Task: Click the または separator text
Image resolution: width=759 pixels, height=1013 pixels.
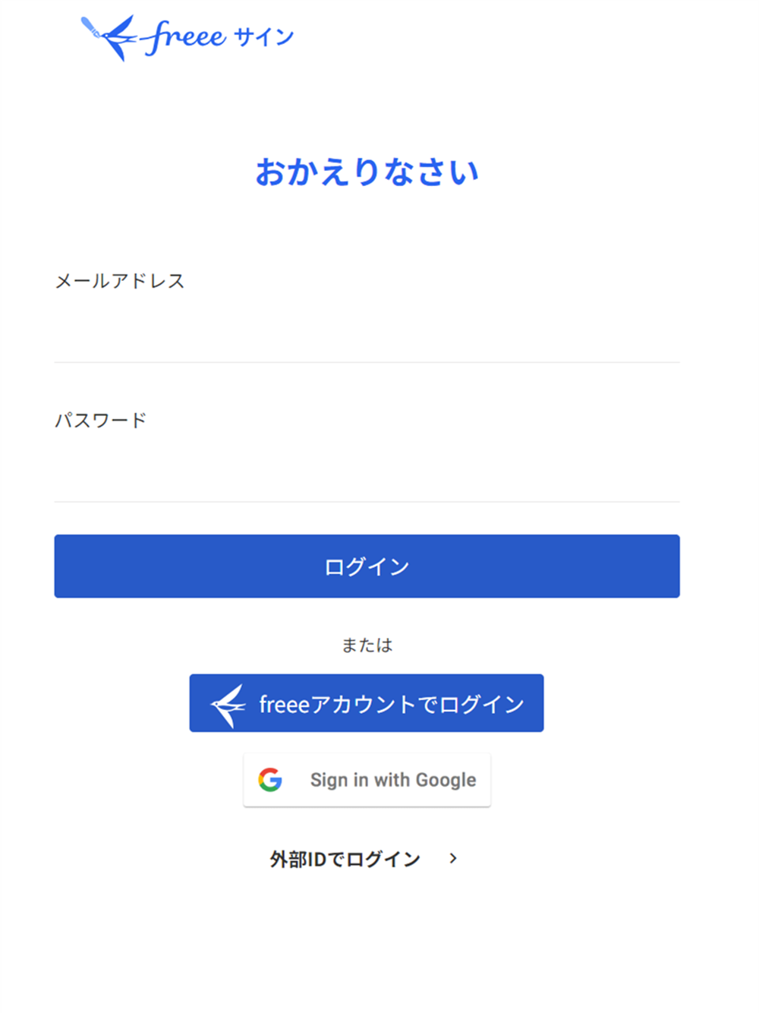Action: pos(367,645)
